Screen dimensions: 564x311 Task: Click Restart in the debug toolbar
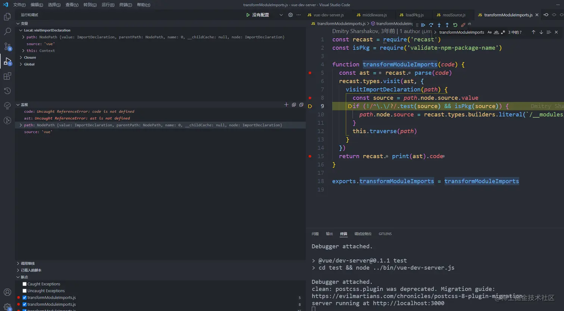pyautogui.click(x=455, y=25)
